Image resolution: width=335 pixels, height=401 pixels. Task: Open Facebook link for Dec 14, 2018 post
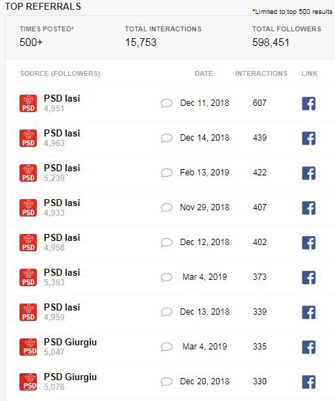(x=309, y=138)
